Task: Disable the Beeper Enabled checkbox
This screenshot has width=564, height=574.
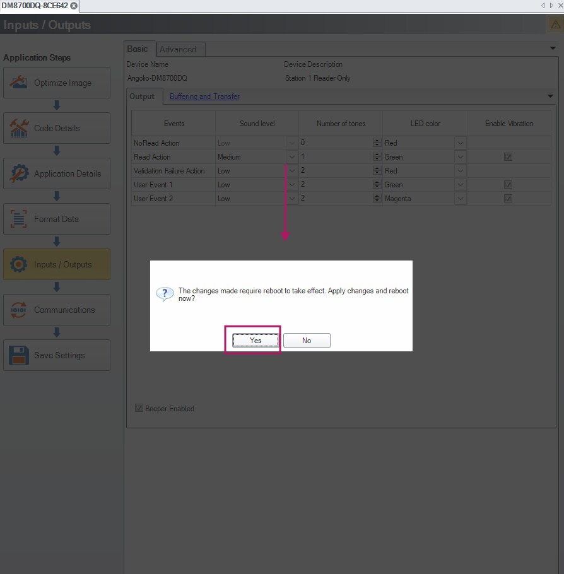Action: pos(139,408)
